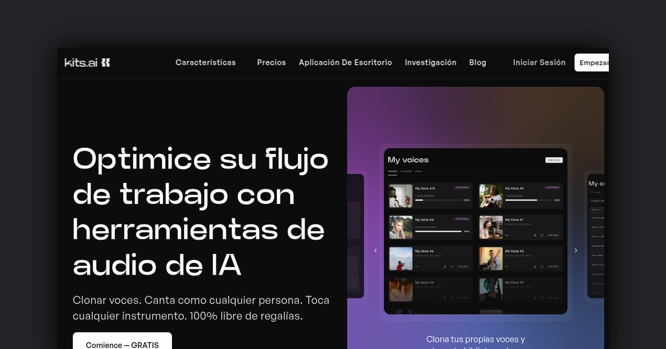
Task: Open the Precios page
Action: coord(271,63)
